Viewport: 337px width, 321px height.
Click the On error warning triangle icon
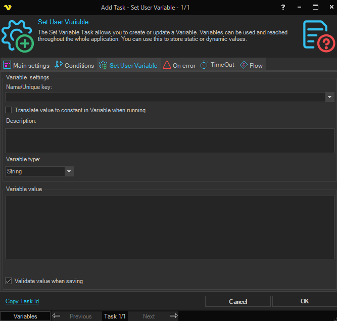click(167, 65)
